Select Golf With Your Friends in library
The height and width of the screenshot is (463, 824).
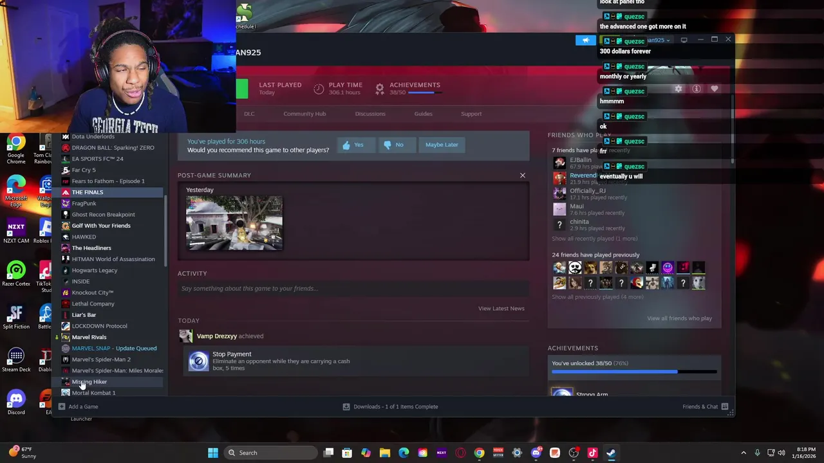[x=101, y=226]
